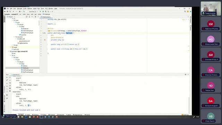The image size is (222, 125).
Task: Click the wrench icon in Run panel
Action: 7,80
